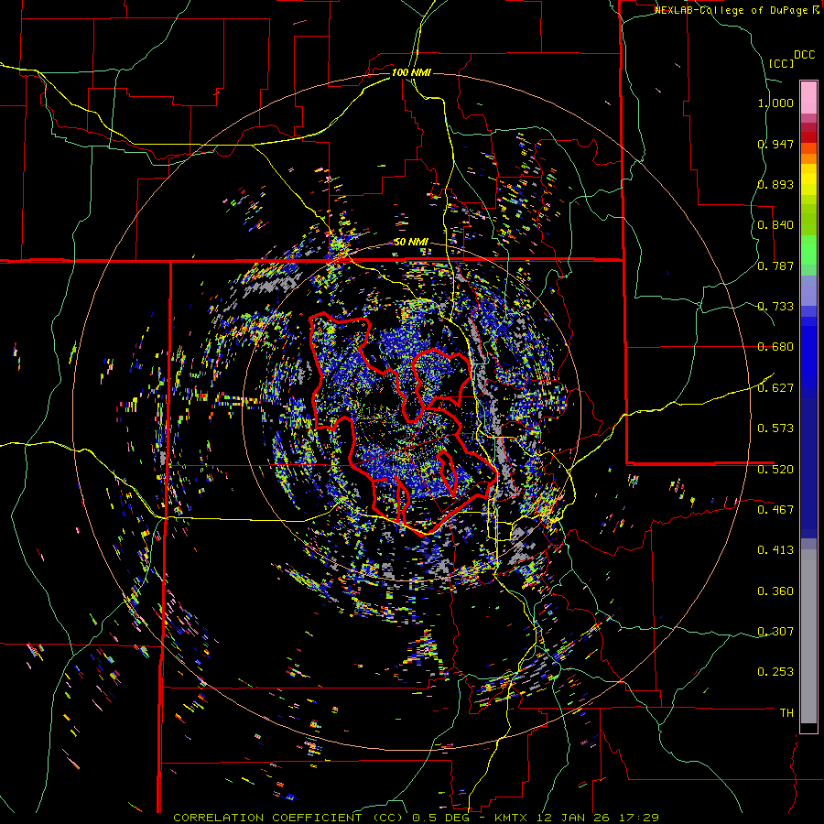Screen dimensions: 824x824
Task: Click the 100 NMI range ring label
Action: (411, 72)
